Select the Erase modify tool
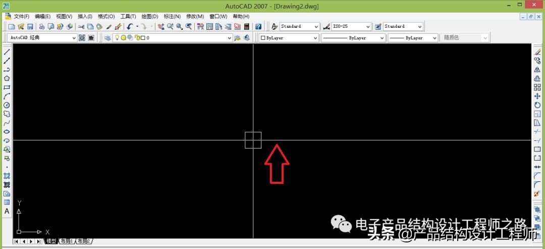545x249 pixels. pyautogui.click(x=537, y=52)
